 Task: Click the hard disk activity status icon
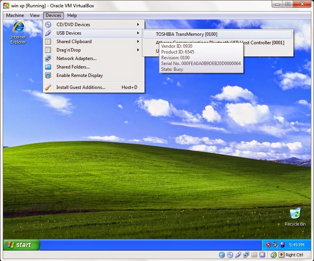tap(222, 255)
